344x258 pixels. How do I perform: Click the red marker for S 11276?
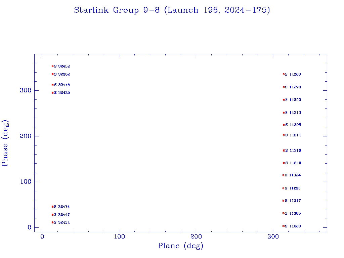[x=284, y=87]
